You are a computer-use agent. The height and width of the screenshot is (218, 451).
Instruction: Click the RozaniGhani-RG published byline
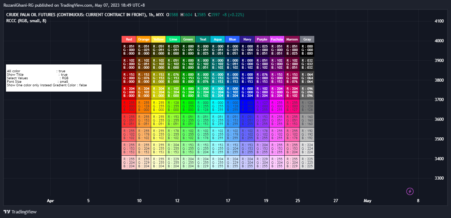(74, 5)
